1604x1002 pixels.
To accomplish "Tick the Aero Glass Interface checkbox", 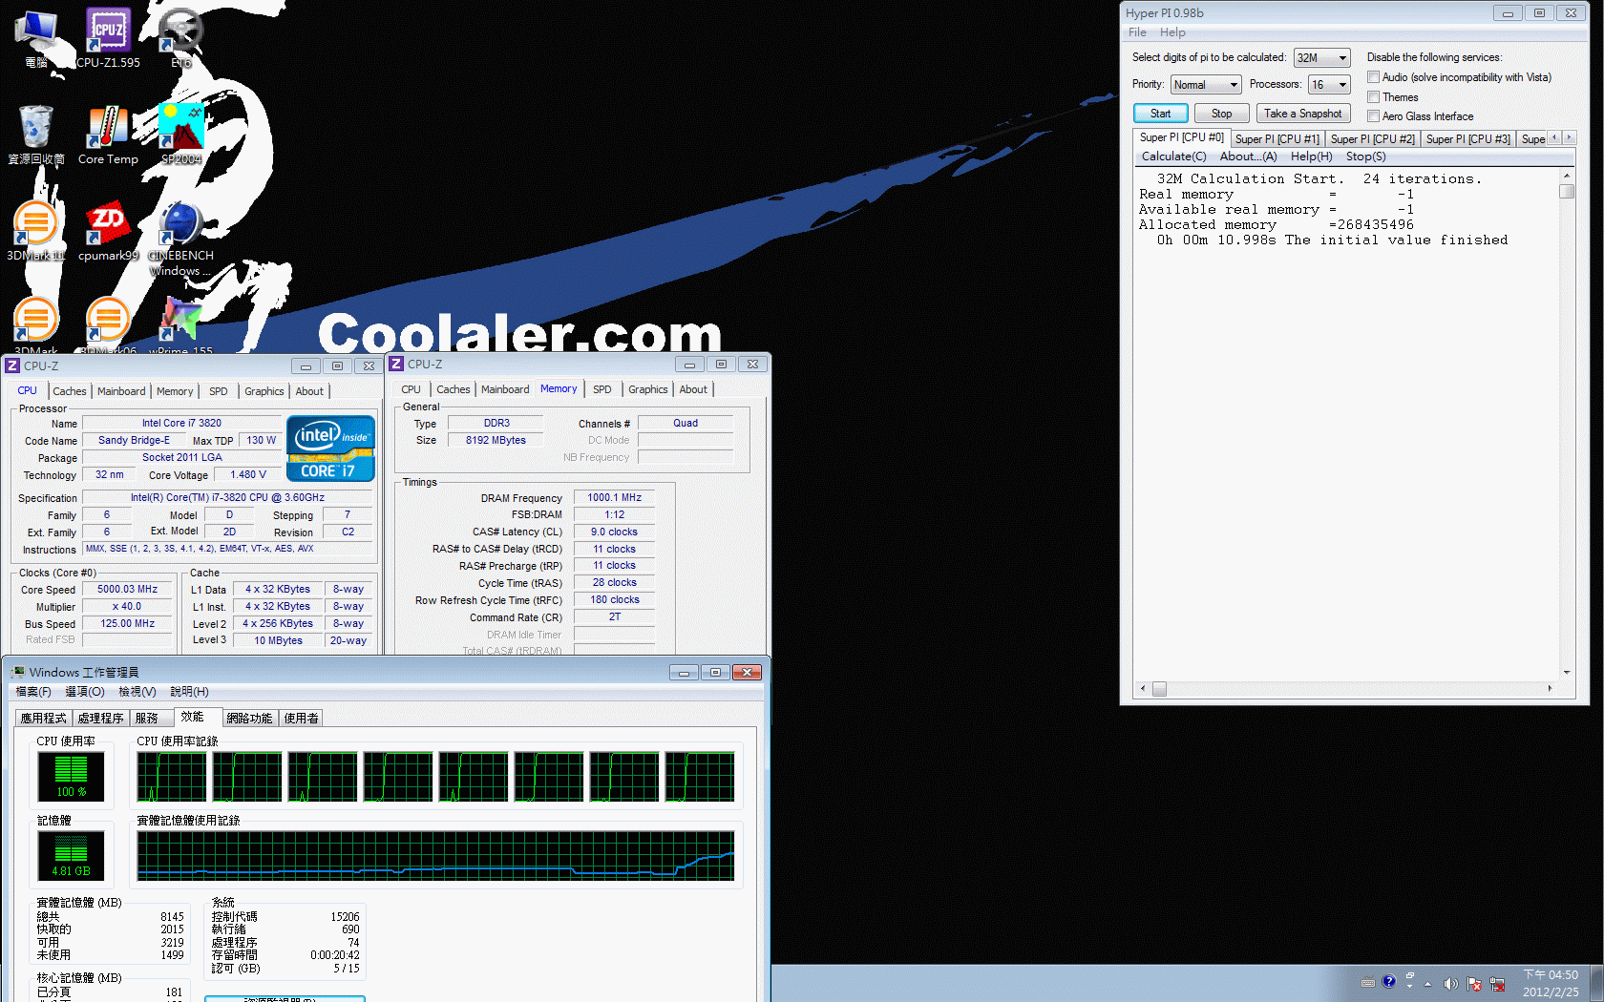I will 1373,116.
